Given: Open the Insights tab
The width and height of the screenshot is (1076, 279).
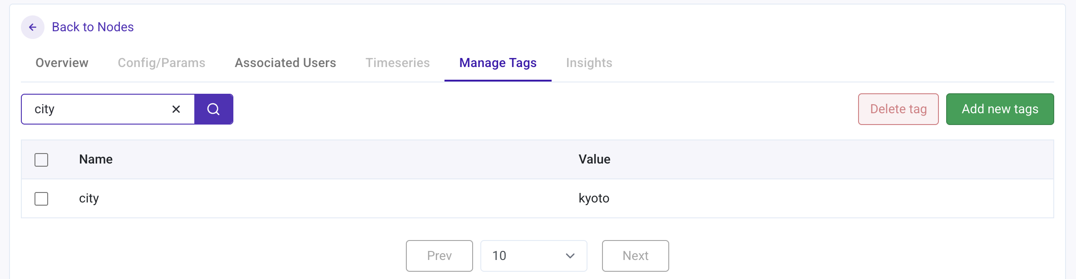Looking at the screenshot, I should click(x=589, y=63).
